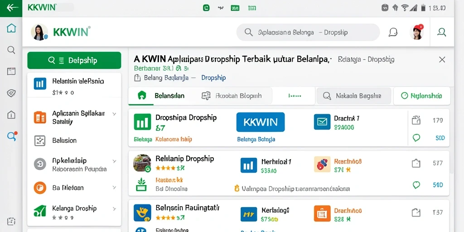Click share icon next to 577
The image size is (464, 232).
[x=416, y=163]
